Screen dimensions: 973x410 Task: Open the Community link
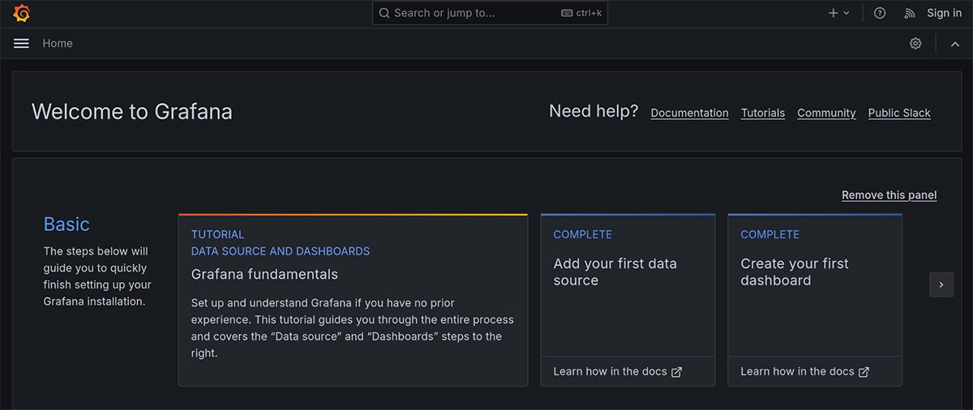pyautogui.click(x=826, y=113)
